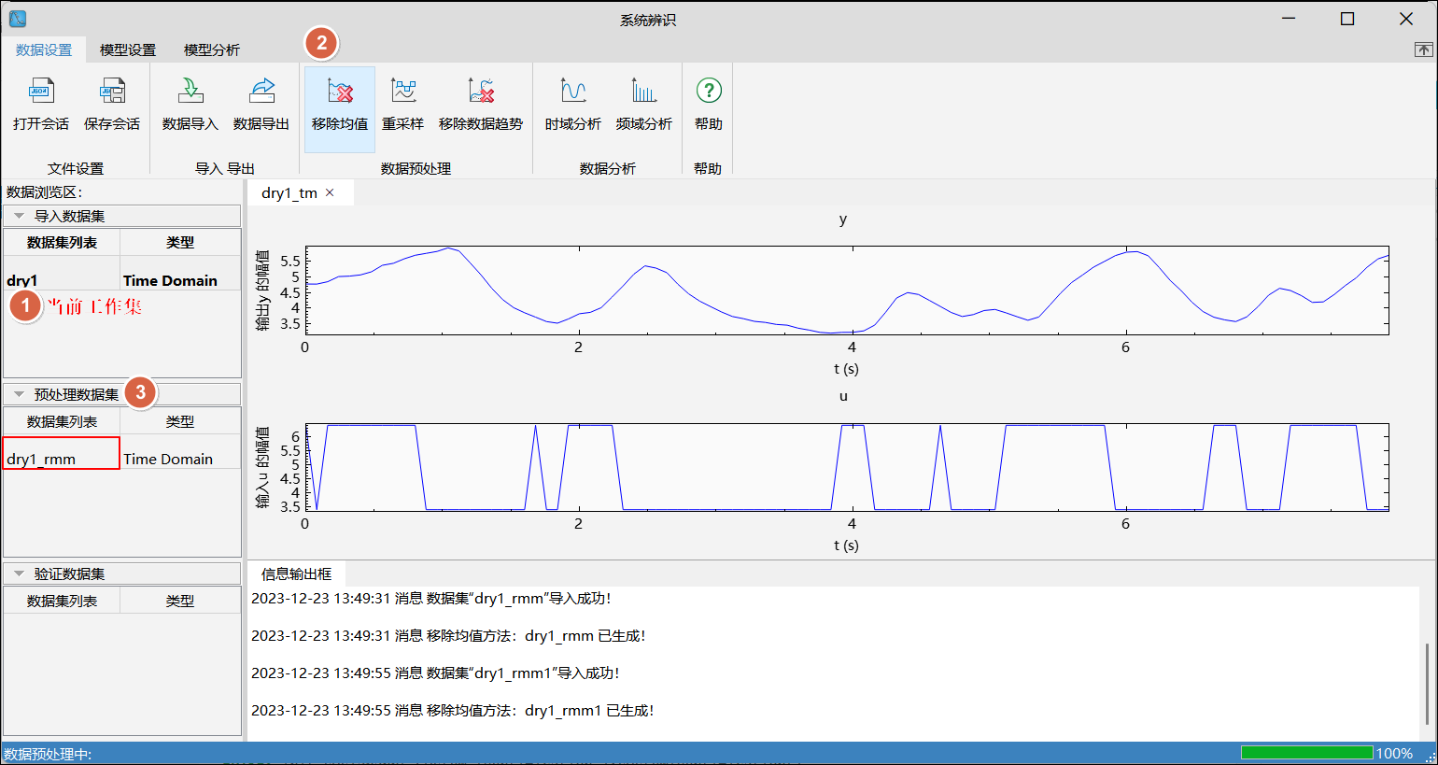Open the 帮助 help icon
1438x765 pixels.
point(709,92)
